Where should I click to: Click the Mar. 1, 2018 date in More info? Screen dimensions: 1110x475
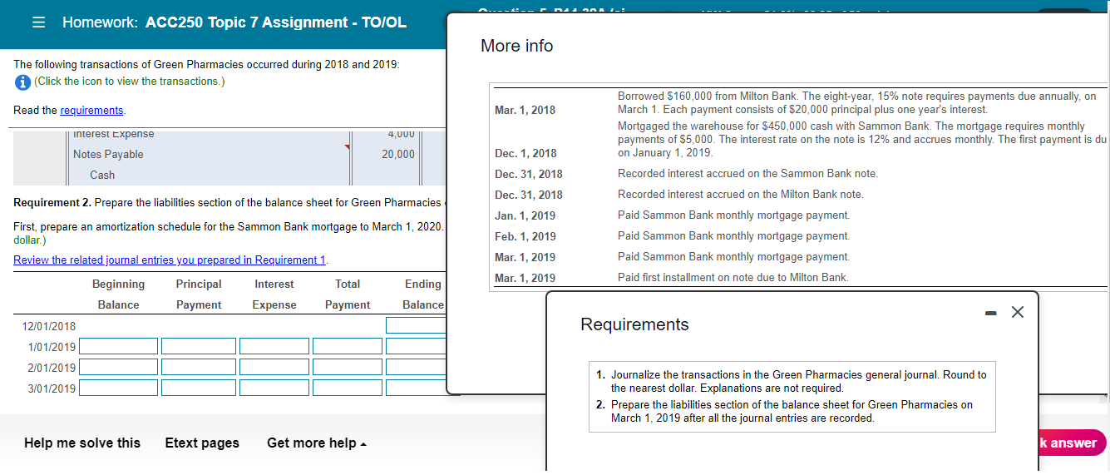click(525, 110)
